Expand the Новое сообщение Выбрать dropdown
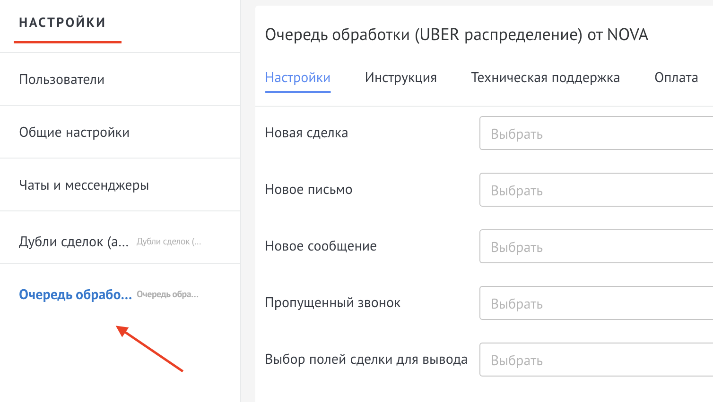Image resolution: width=713 pixels, height=402 pixels. coord(596,247)
